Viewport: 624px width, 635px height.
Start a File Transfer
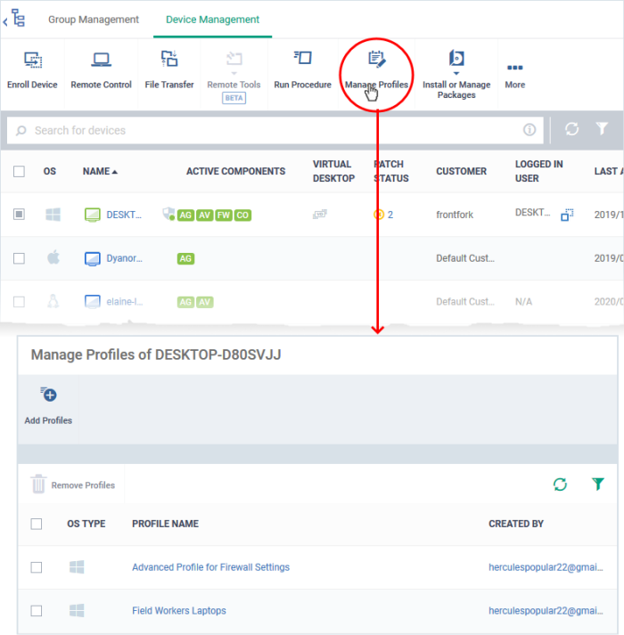click(x=169, y=61)
